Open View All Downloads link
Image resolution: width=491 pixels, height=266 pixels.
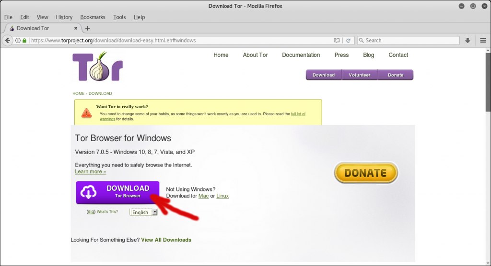[x=166, y=240]
